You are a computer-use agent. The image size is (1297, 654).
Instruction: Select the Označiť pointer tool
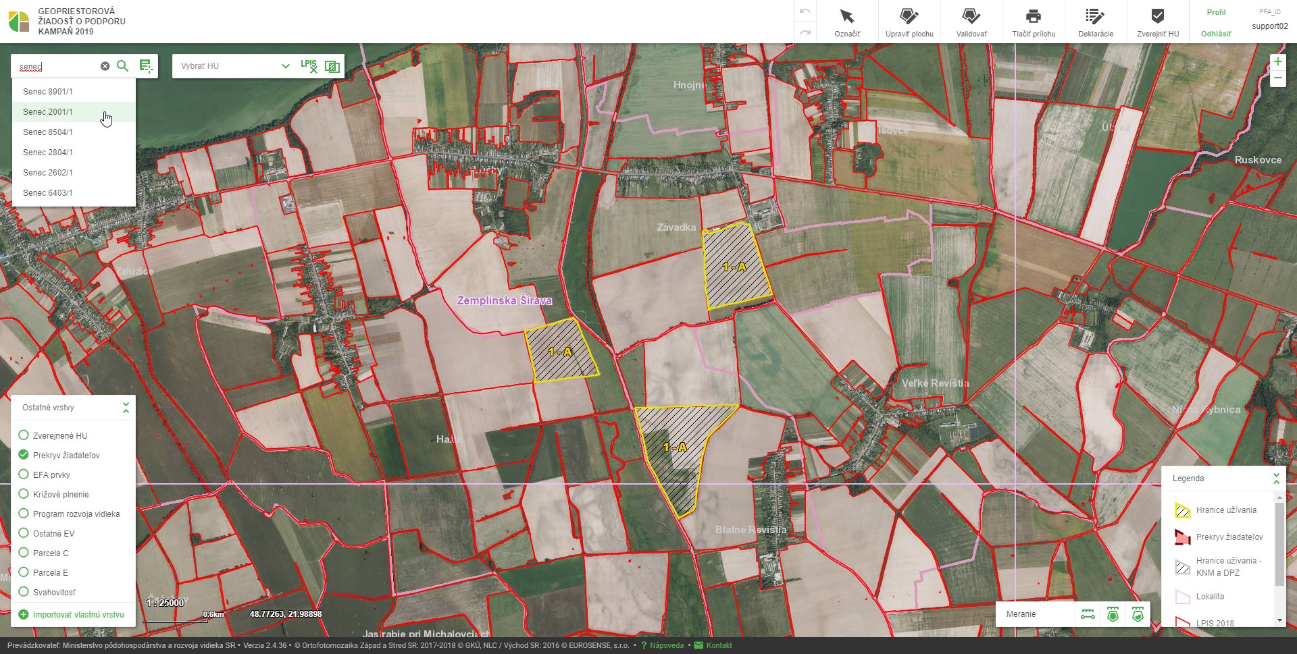point(847,22)
